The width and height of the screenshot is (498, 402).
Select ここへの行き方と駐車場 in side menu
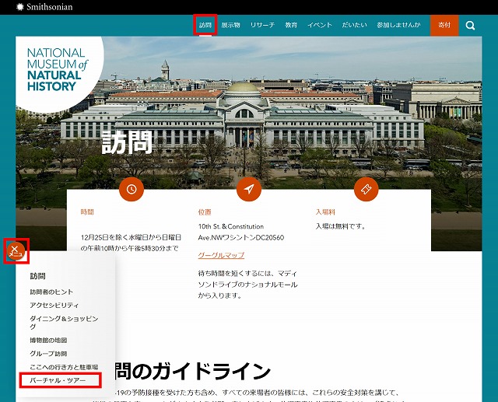[64, 367]
